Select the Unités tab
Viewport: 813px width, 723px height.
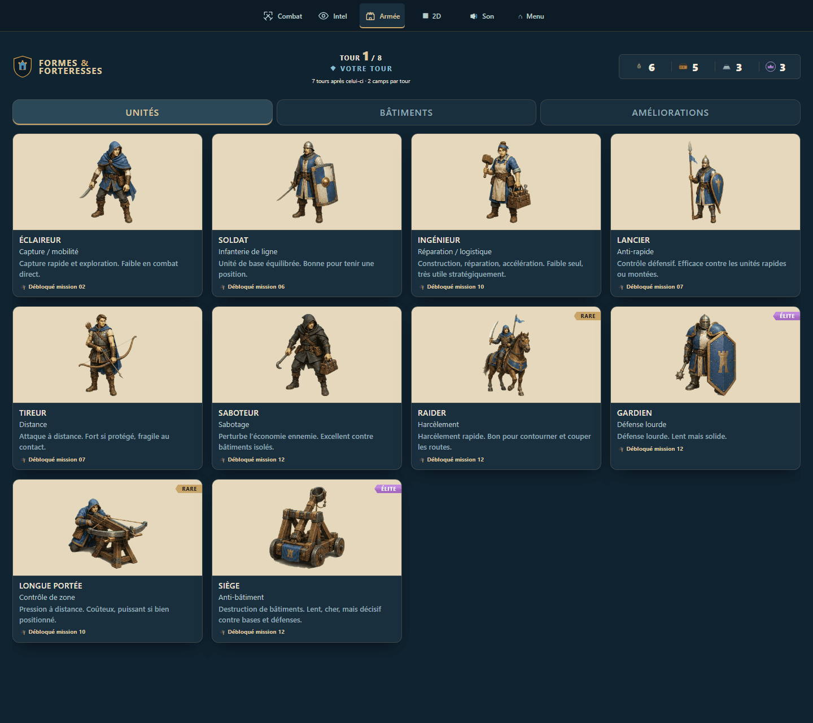(x=142, y=112)
